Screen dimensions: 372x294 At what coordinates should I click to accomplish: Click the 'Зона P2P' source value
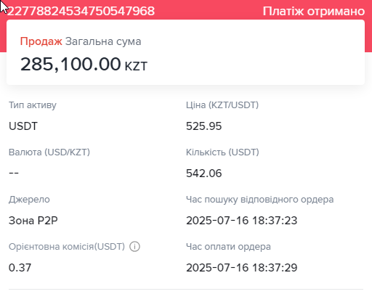[x=33, y=221]
